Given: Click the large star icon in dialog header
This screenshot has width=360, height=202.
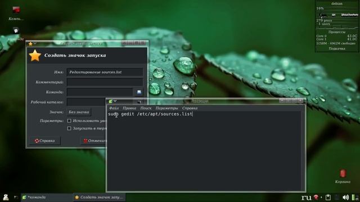Looking at the screenshot, I should click(35, 56).
